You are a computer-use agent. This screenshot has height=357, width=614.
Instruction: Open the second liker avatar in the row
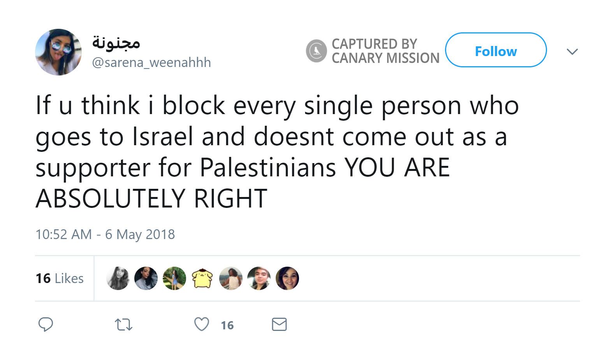pos(146,278)
